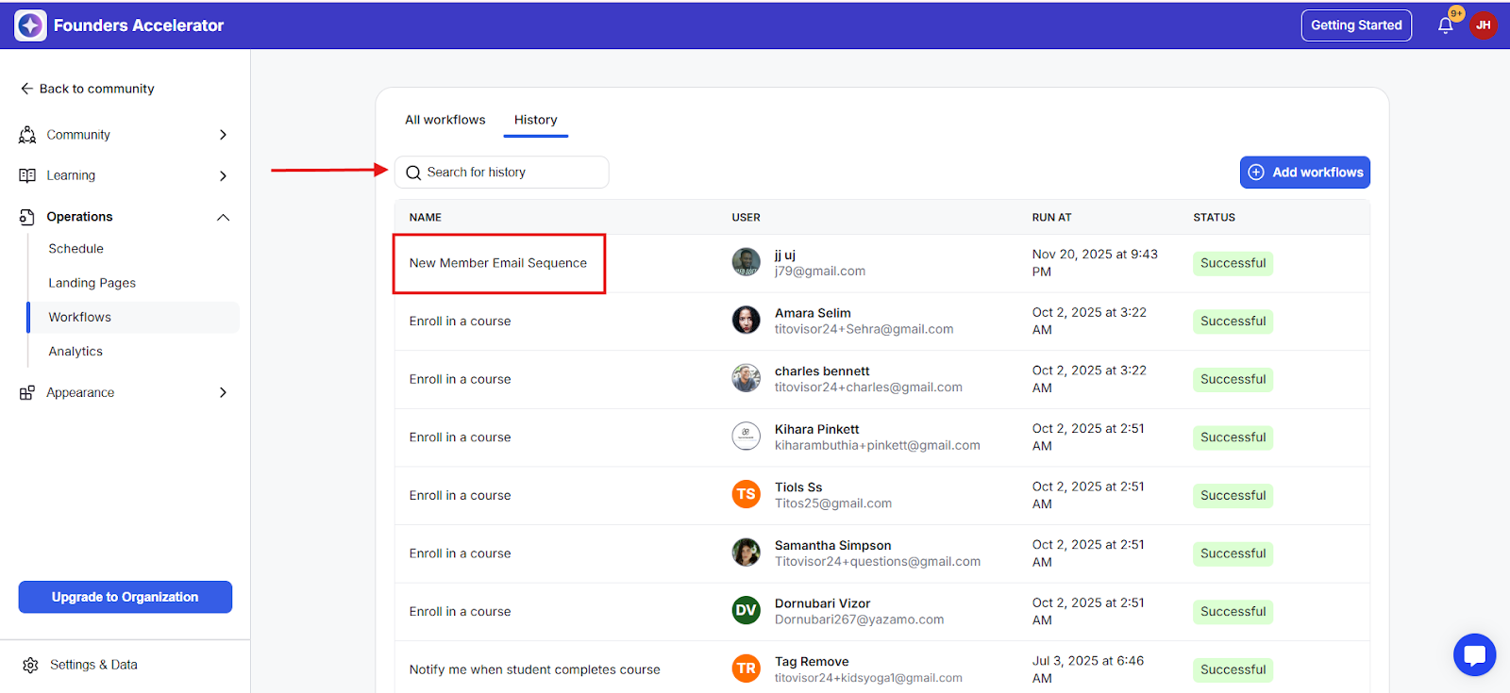Open Landing Pages in the sidebar
Screen dimensions: 1510x693
point(92,283)
